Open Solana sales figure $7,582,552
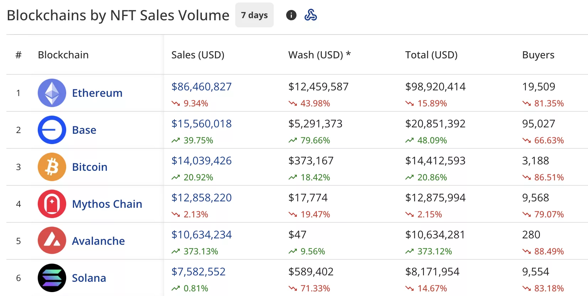 point(198,271)
